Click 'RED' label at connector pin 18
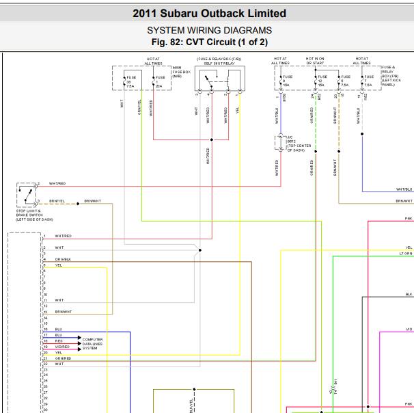 click(x=59, y=341)
